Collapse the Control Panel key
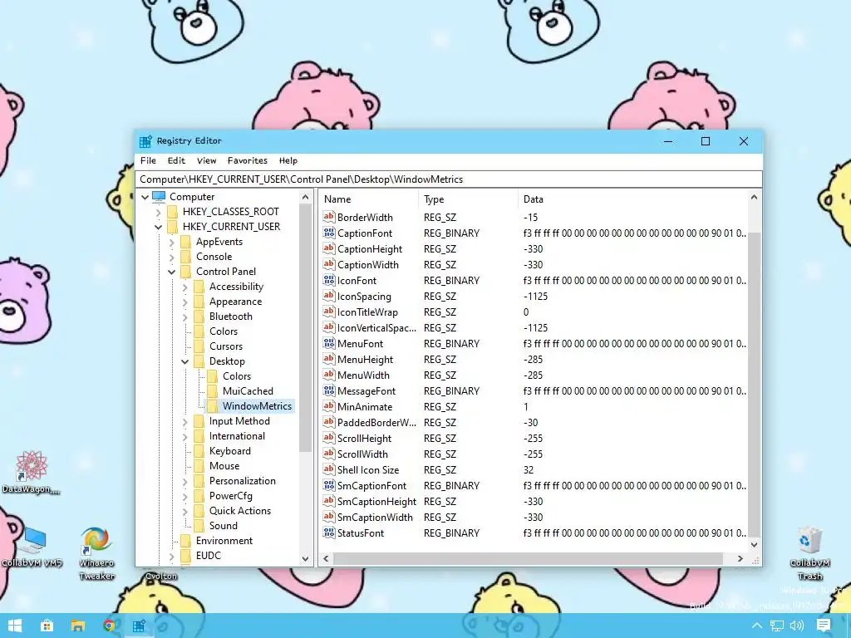This screenshot has height=638, width=851. click(x=171, y=272)
